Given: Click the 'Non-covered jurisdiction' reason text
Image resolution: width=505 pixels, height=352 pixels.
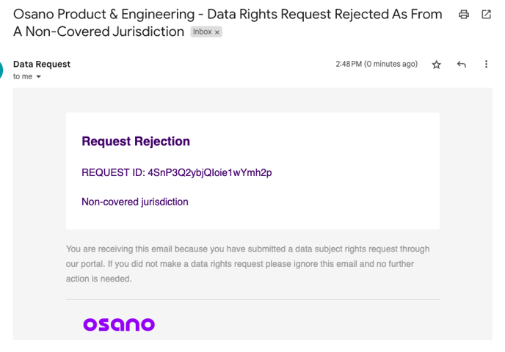Looking at the screenshot, I should [135, 202].
